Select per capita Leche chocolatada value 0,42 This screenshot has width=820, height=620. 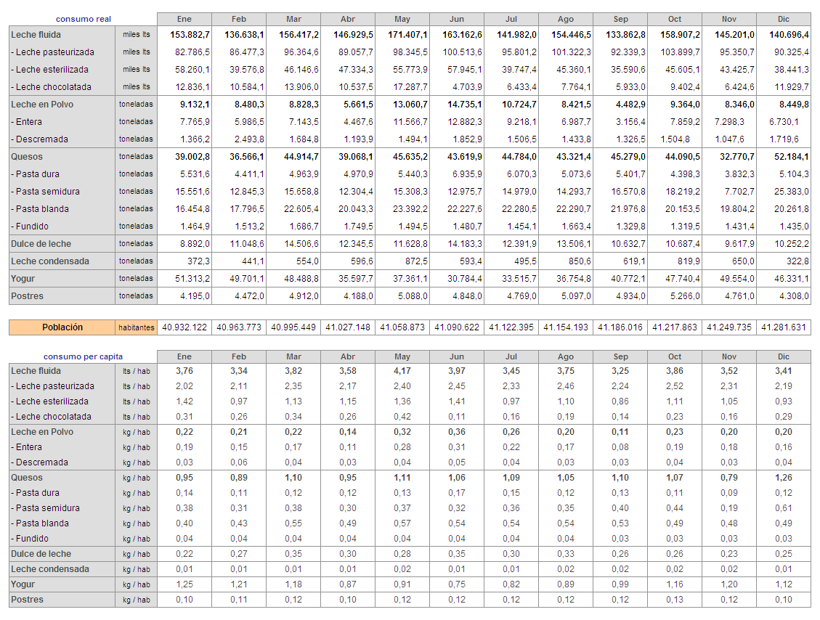402,417
